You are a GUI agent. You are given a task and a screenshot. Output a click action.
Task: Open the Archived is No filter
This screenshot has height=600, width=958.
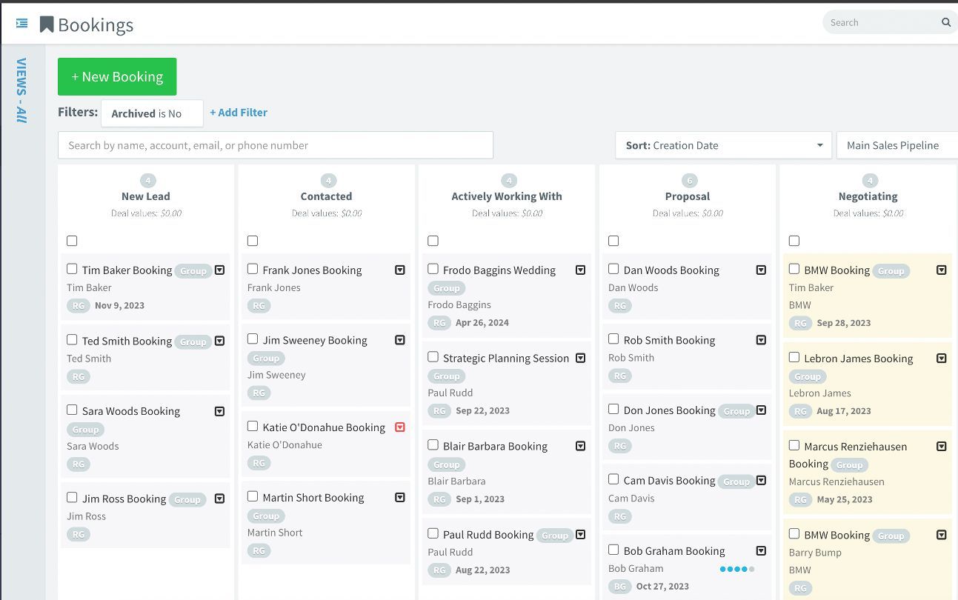click(152, 113)
